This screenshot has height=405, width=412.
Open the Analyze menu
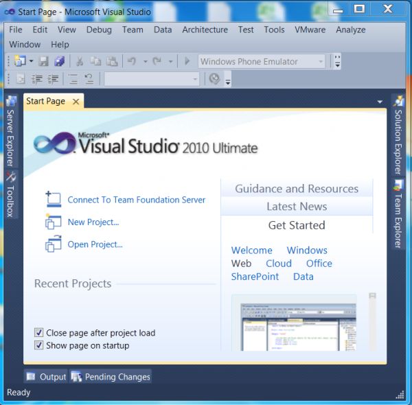pos(350,30)
